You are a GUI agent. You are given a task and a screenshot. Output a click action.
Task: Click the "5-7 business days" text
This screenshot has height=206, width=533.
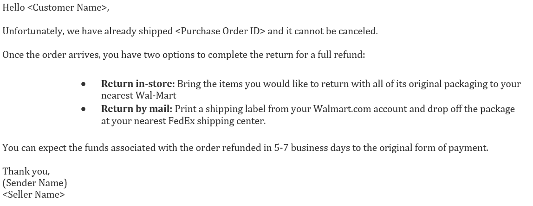pos(314,148)
